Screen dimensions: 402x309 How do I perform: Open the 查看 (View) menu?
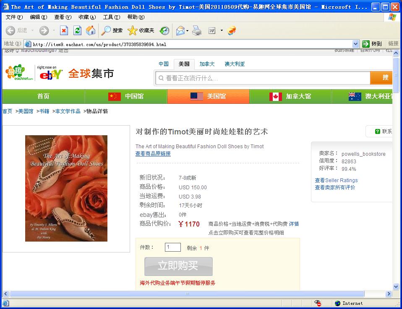coord(63,17)
